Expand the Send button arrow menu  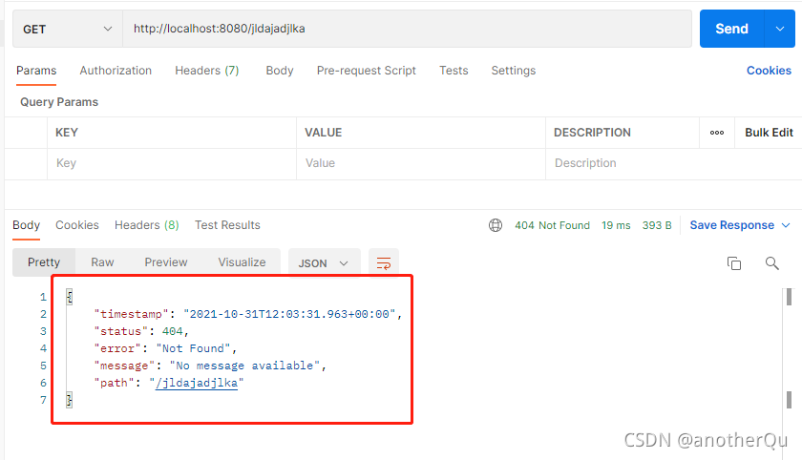(779, 29)
